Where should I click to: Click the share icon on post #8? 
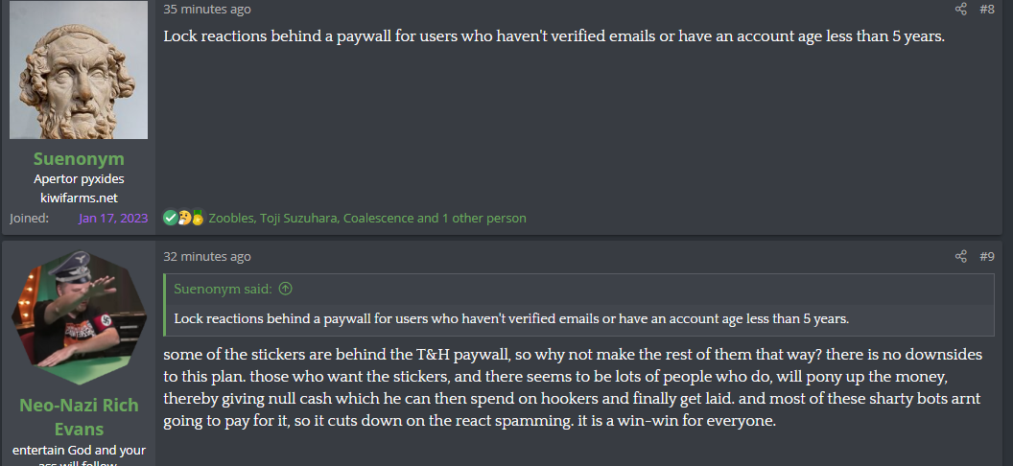tap(960, 9)
